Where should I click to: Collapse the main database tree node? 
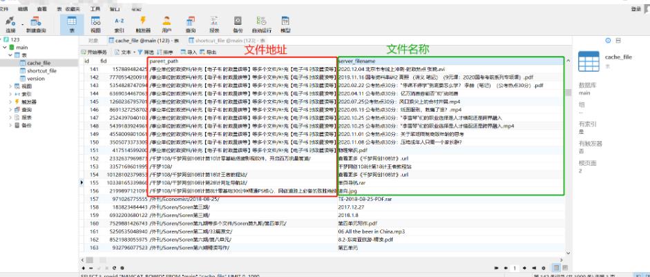click(x=6, y=48)
